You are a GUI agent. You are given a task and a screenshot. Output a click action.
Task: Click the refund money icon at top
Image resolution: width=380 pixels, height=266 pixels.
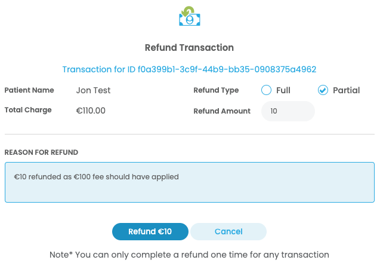click(190, 16)
